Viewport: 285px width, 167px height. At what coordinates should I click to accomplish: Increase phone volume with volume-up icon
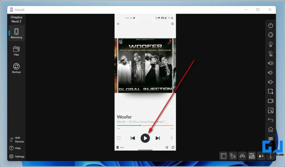(270, 63)
